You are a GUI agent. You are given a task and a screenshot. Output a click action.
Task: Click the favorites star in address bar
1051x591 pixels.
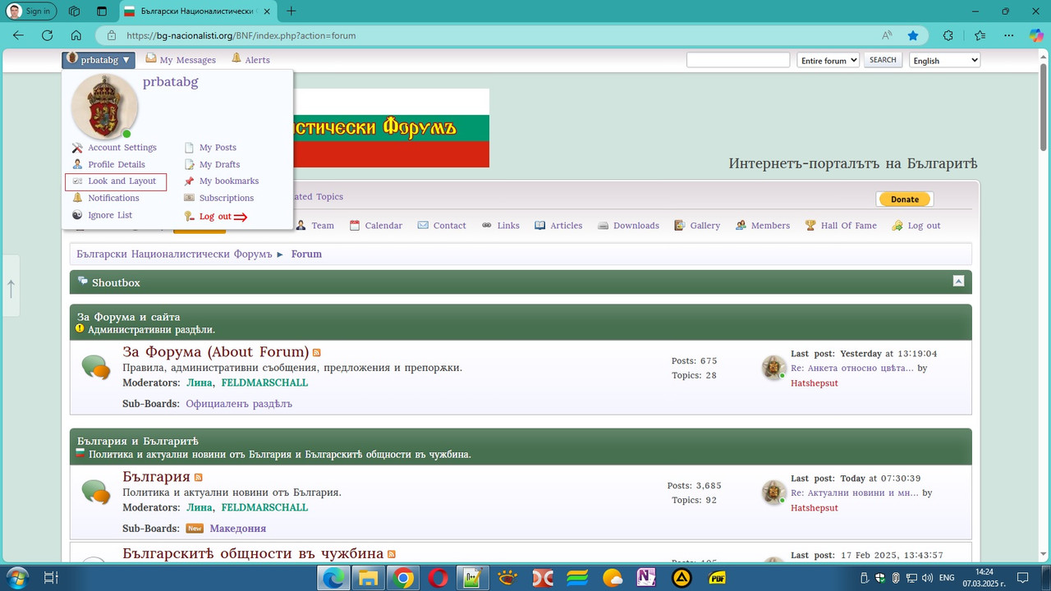point(913,35)
